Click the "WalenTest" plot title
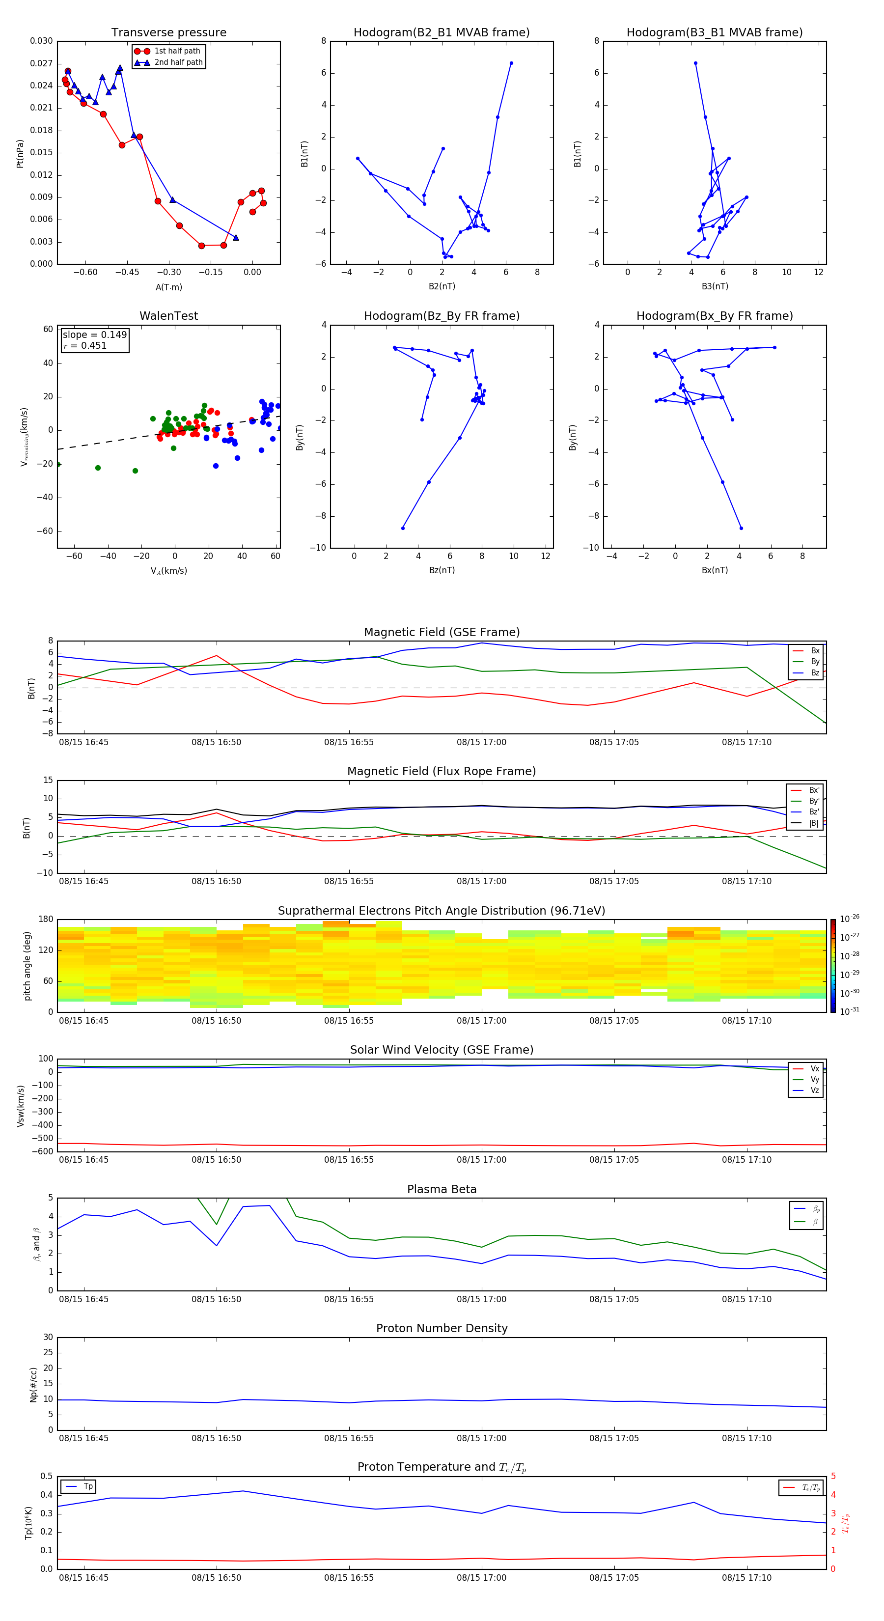Screen dimensions: 884x1621 [168, 316]
